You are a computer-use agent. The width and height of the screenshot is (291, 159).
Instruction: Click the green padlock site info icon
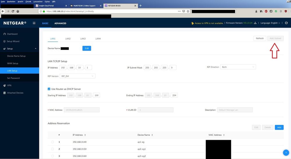[x=44, y=11]
